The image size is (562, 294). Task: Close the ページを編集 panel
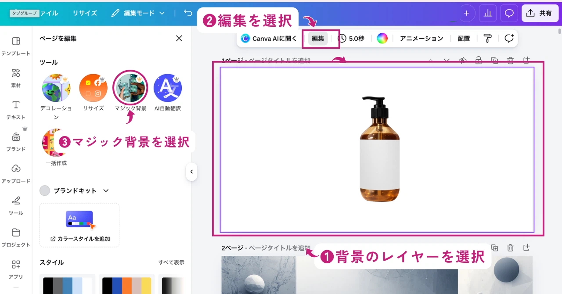(x=179, y=39)
